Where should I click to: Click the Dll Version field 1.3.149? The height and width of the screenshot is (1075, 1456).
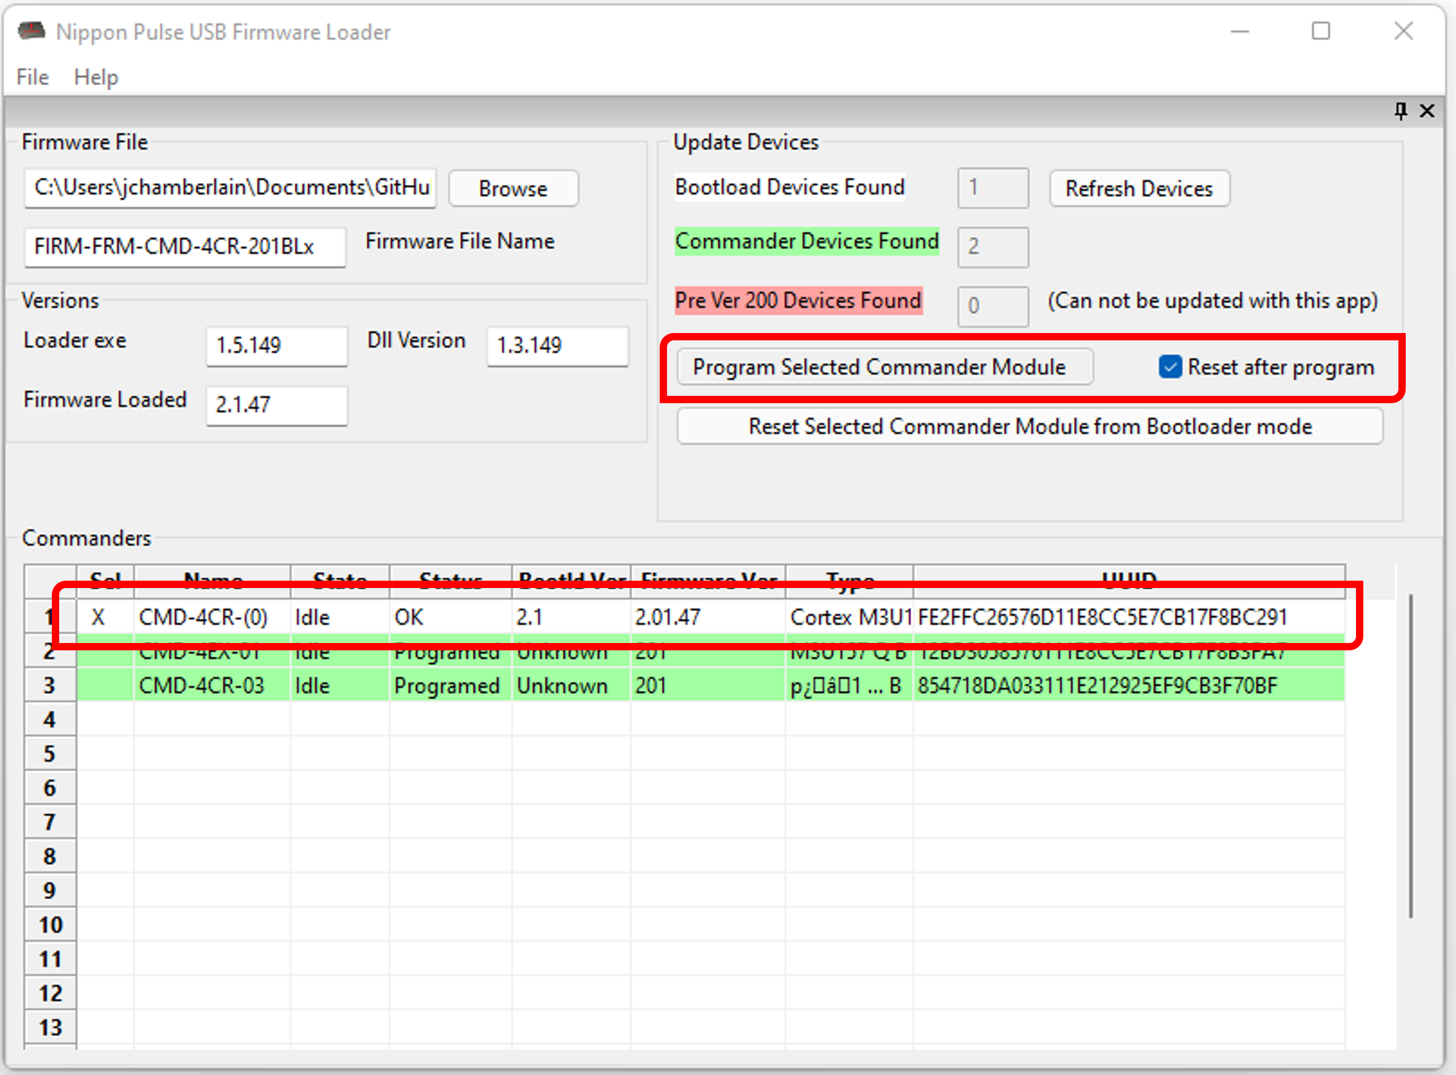point(558,346)
